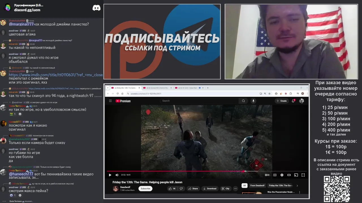Click the YouTube search input field
The height and width of the screenshot is (203, 362).
coord(200,101)
